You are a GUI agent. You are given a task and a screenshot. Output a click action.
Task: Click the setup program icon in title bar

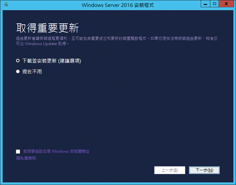[6, 4]
